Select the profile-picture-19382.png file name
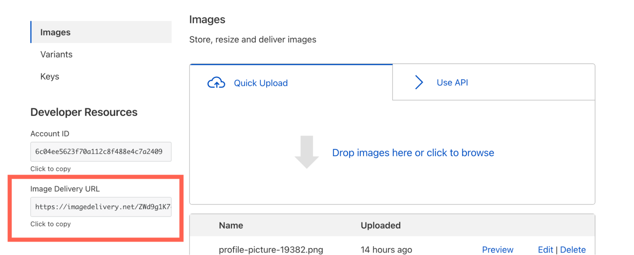Image resolution: width=634 pixels, height=255 pixels. (271, 250)
